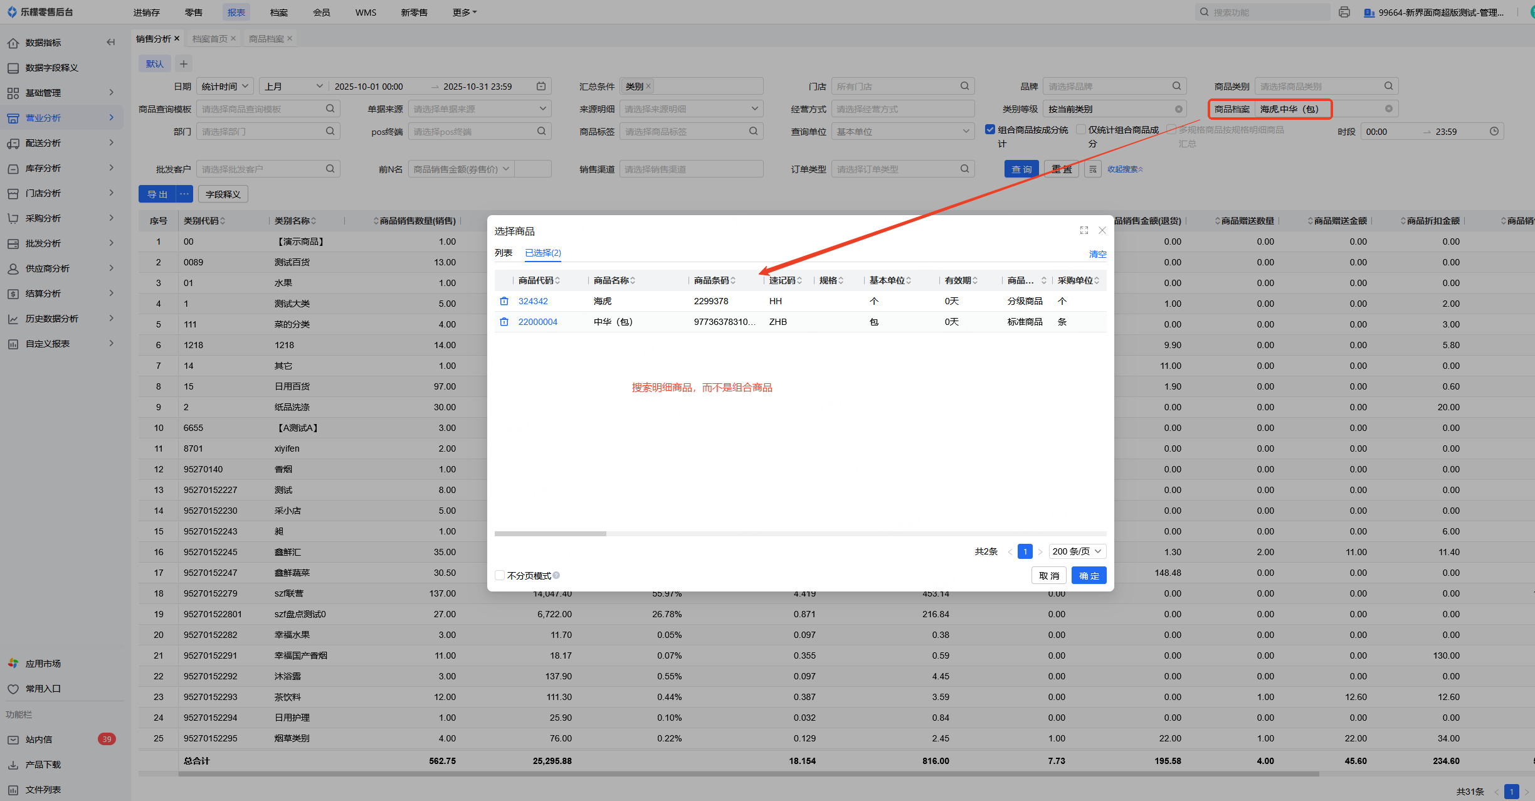The height and width of the screenshot is (801, 1535).
Task: Click the dialog's horizontal scrollbar thumb
Action: pyautogui.click(x=550, y=534)
